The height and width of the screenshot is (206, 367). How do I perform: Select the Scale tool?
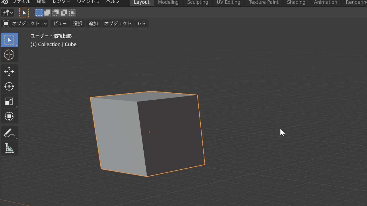(9, 101)
